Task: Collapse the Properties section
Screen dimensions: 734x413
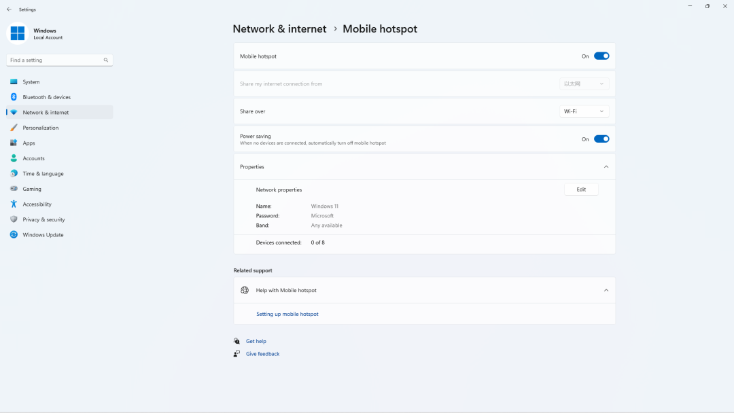Action: [606, 167]
